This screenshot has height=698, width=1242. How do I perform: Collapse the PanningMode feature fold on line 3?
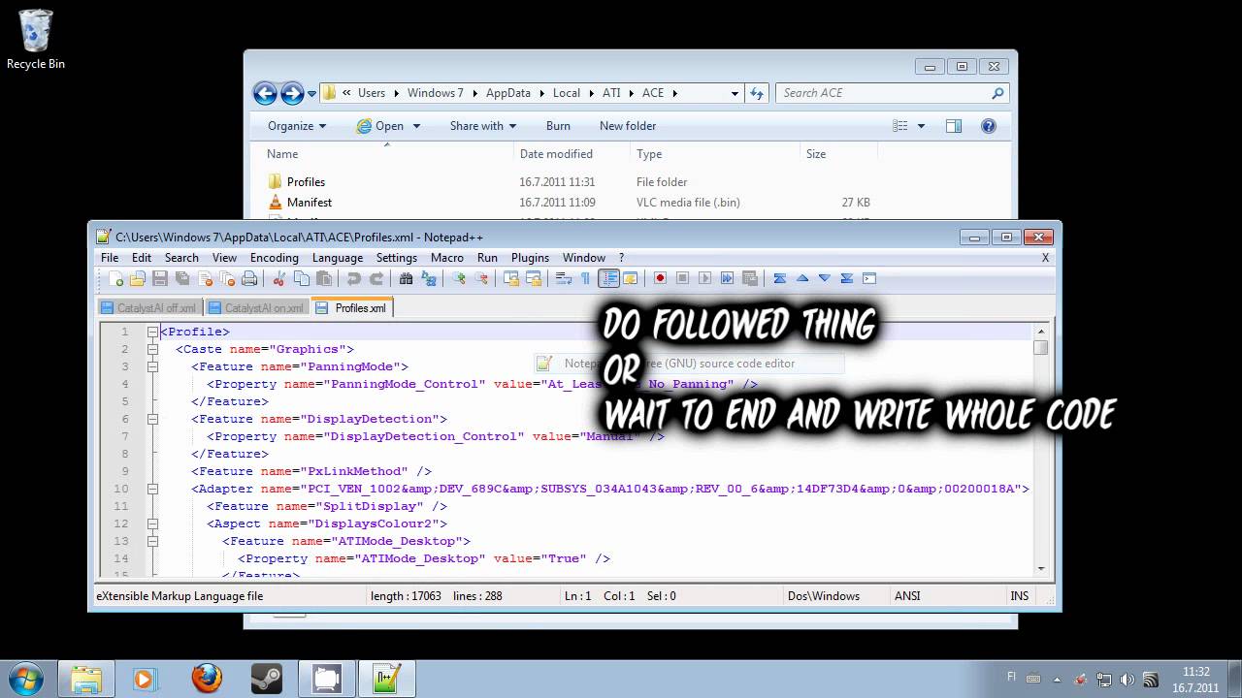(x=152, y=366)
